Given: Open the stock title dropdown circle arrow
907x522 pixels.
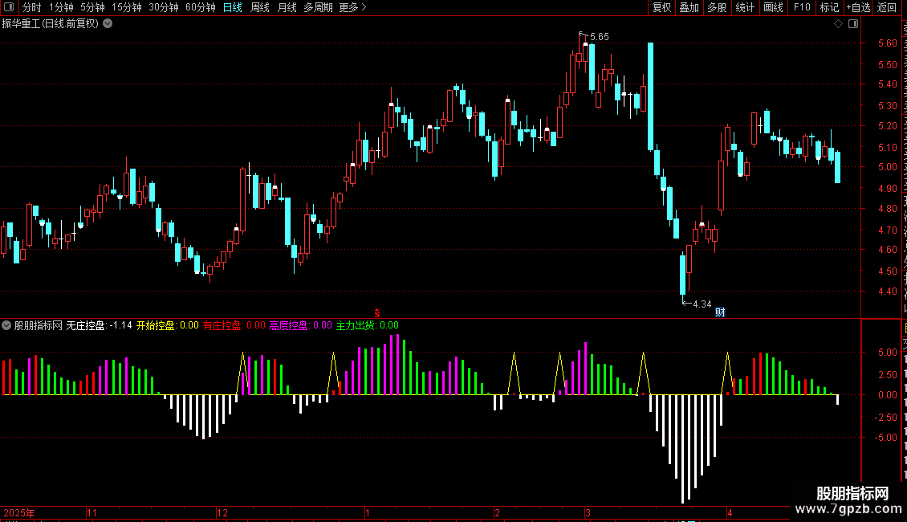Looking at the screenshot, I should tap(108, 24).
